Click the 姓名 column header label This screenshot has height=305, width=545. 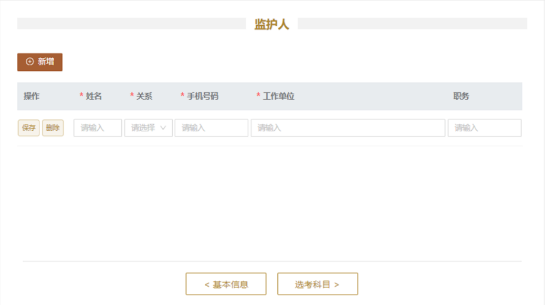[94, 97]
